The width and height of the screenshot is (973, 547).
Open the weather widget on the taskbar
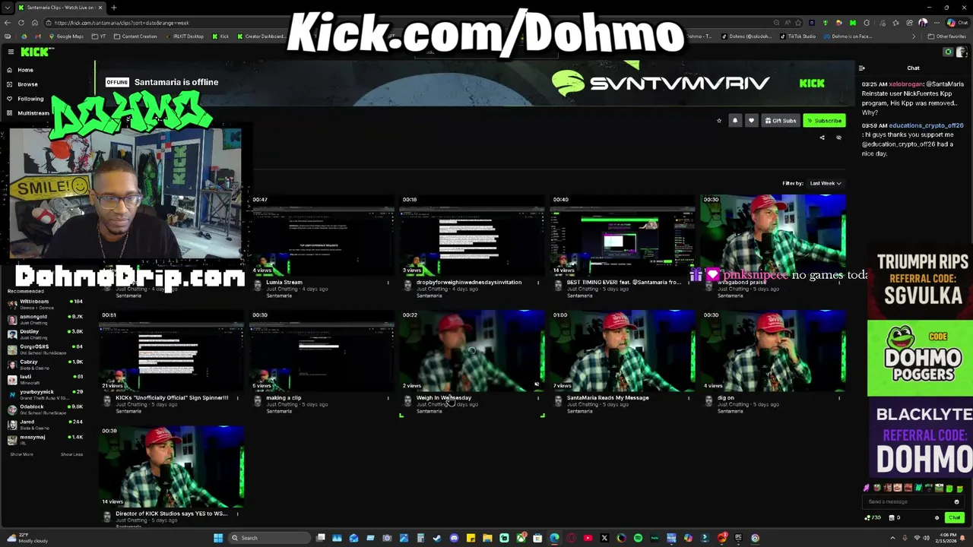29,538
